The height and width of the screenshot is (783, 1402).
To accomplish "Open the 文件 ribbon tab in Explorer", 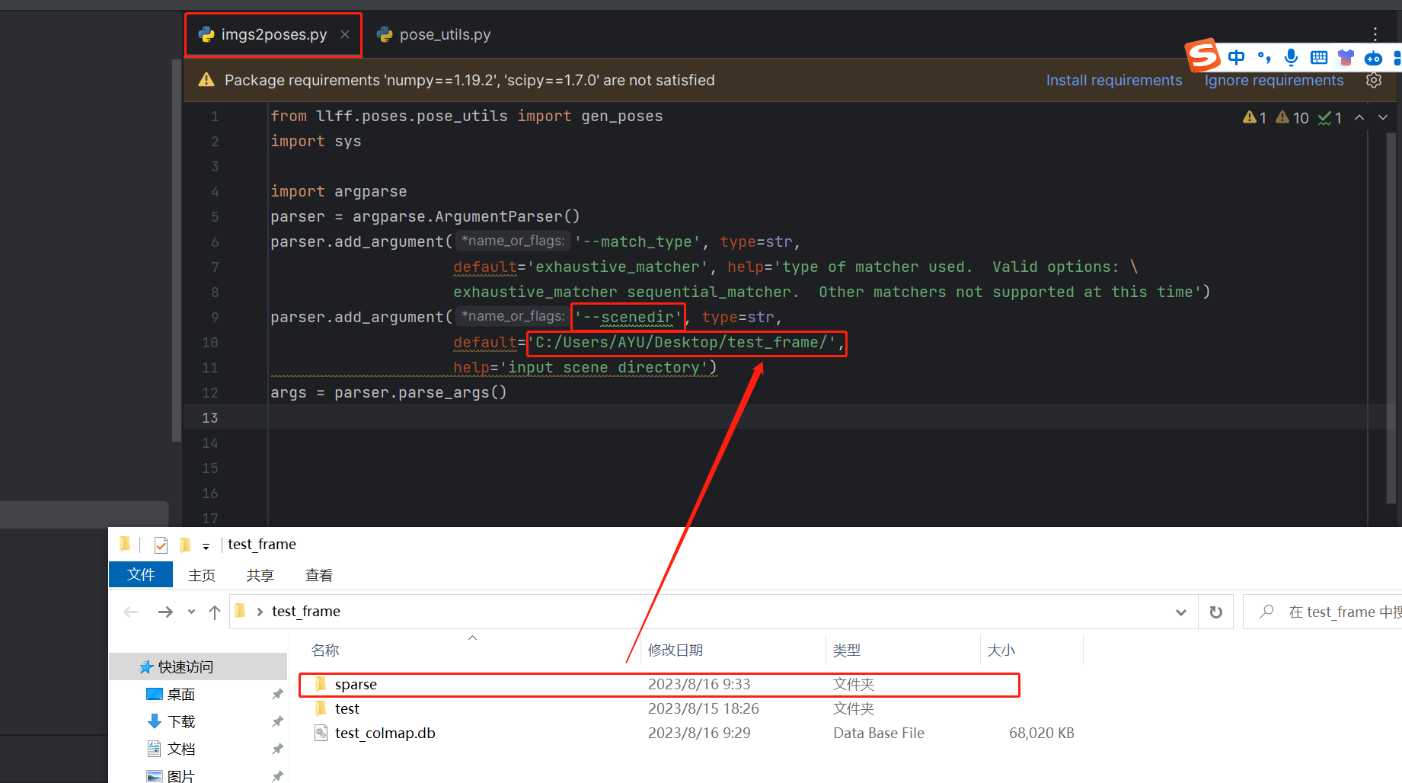I will coord(141,574).
